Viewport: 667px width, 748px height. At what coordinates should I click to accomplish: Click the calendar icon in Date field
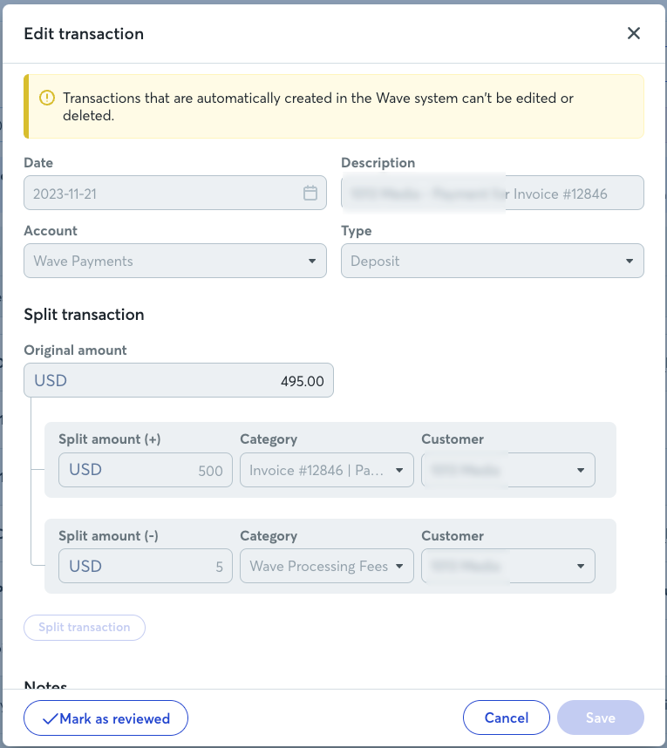coord(310,193)
